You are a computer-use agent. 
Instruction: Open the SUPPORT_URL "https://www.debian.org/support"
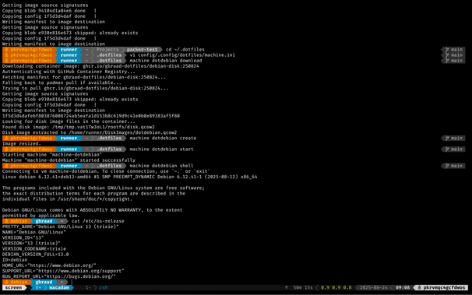[x=79, y=271]
